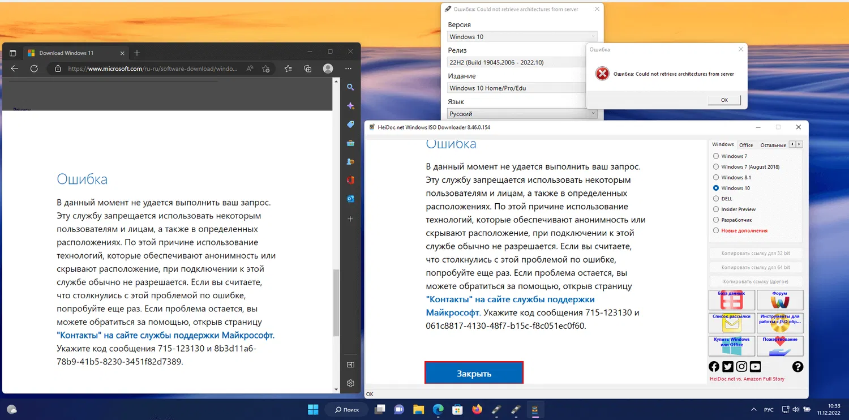Image resolution: width=849 pixels, height=420 pixels.
Task: Open the Пожертвование donation tile
Action: pyautogui.click(x=780, y=346)
